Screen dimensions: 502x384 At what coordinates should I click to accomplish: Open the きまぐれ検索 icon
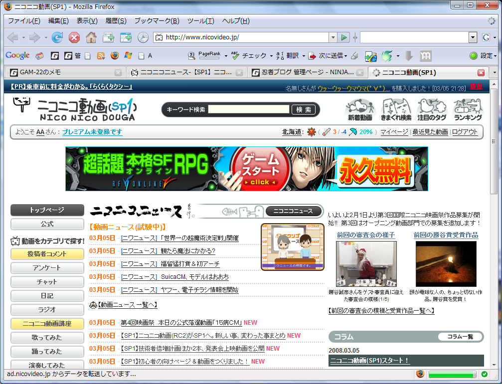click(x=396, y=110)
